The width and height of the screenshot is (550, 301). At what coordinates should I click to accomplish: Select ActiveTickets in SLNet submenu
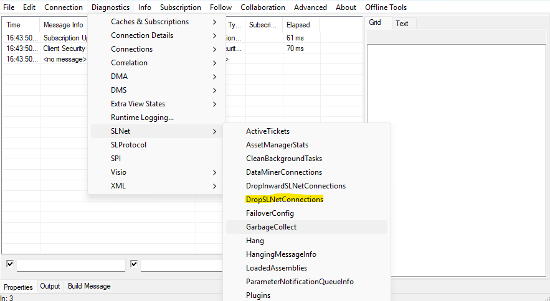tap(306, 131)
